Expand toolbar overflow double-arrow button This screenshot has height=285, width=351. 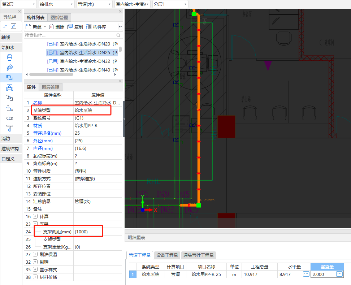(x=120, y=27)
